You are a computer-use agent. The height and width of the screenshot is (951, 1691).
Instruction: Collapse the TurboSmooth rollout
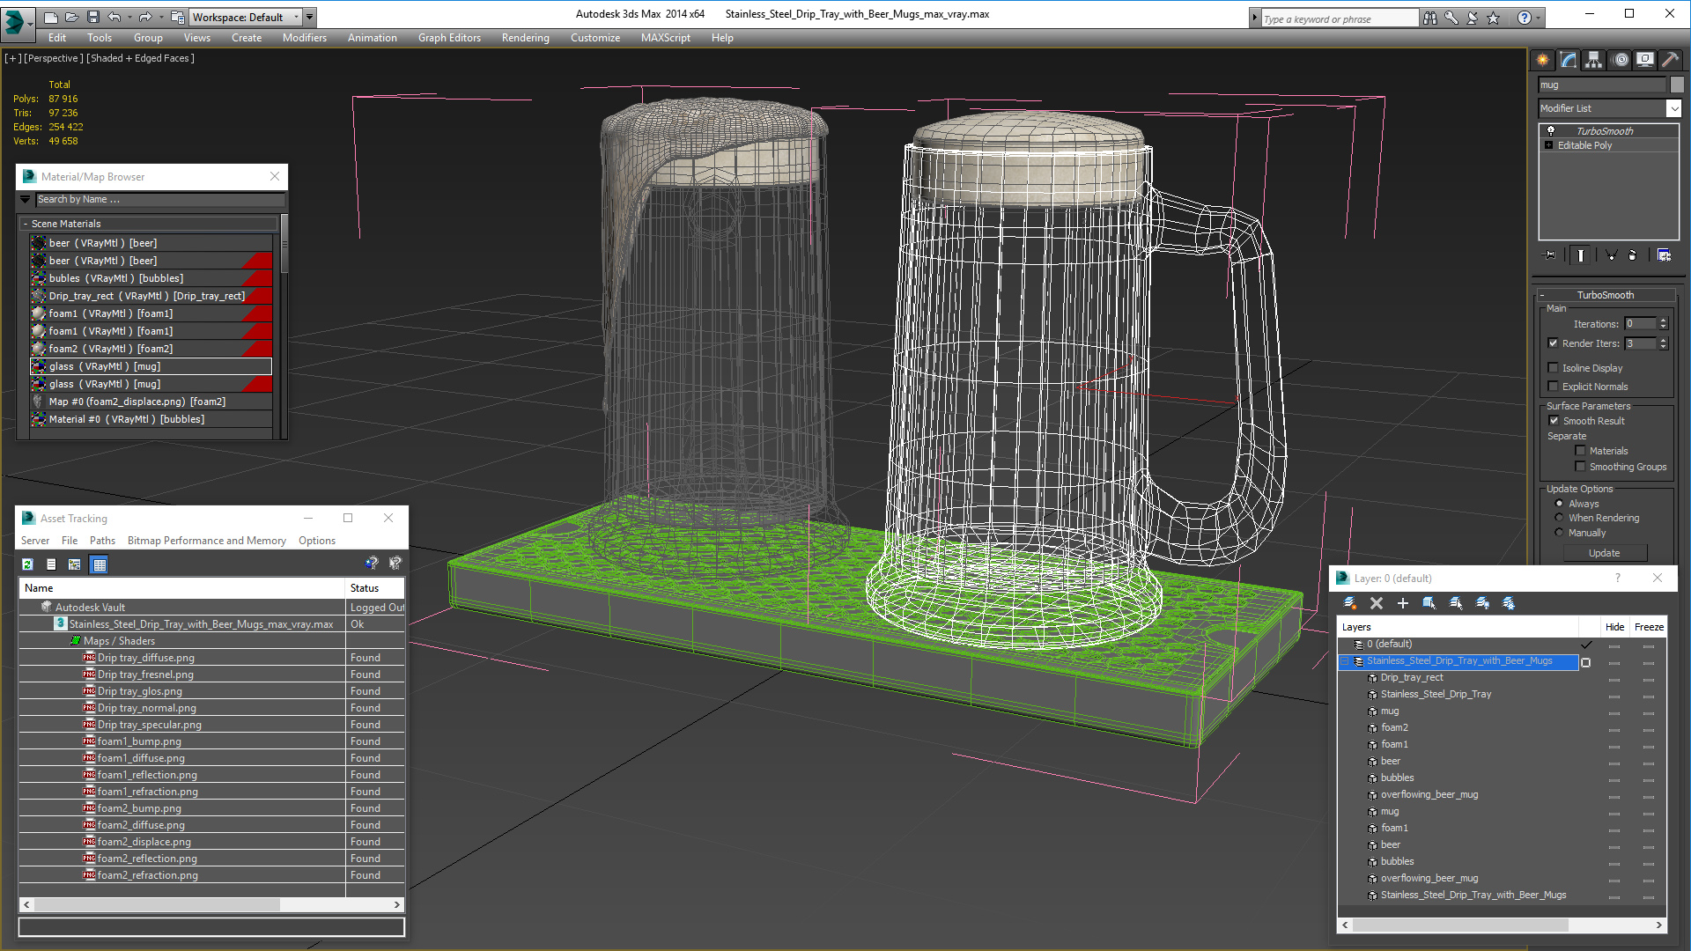[1543, 295]
